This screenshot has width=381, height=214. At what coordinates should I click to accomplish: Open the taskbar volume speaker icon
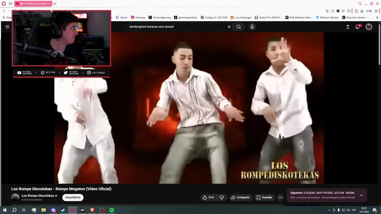click(348, 210)
